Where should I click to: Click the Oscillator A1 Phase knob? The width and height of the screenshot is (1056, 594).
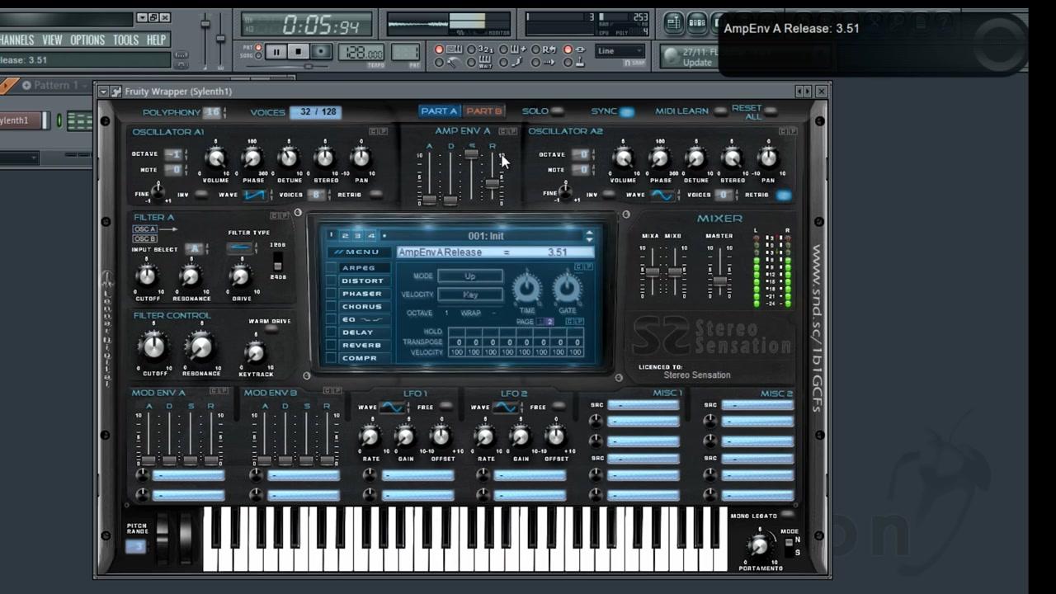[x=252, y=158]
